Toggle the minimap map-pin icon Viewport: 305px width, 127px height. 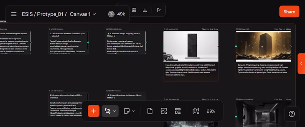point(196,111)
